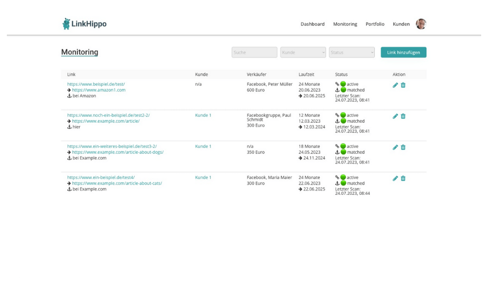The image size is (488, 293).
Task: Open the user profile avatar
Action: [421, 24]
